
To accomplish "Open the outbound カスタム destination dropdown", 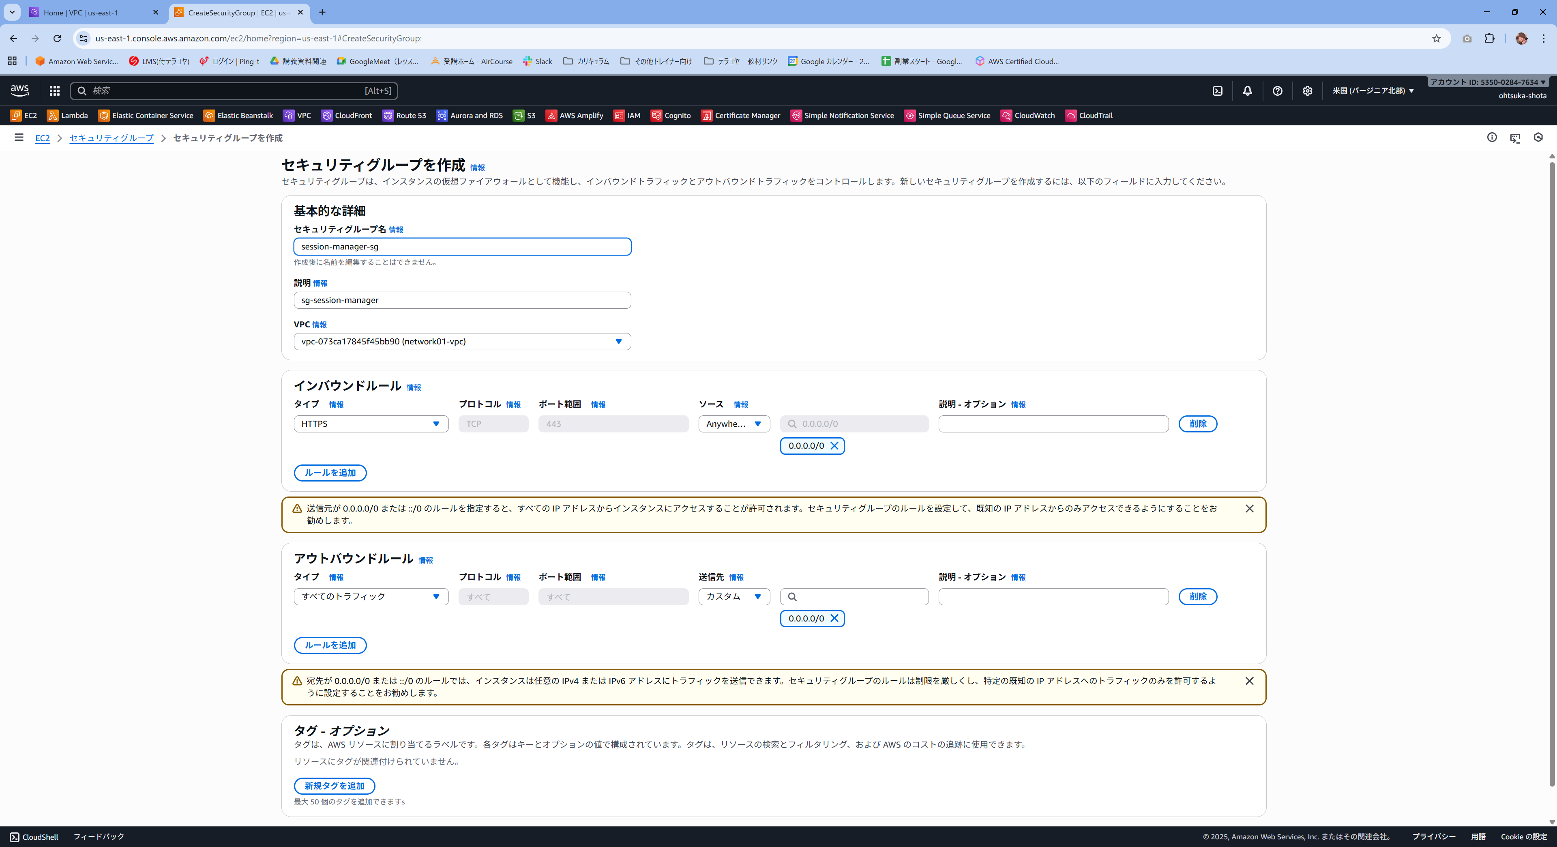I will (734, 596).
